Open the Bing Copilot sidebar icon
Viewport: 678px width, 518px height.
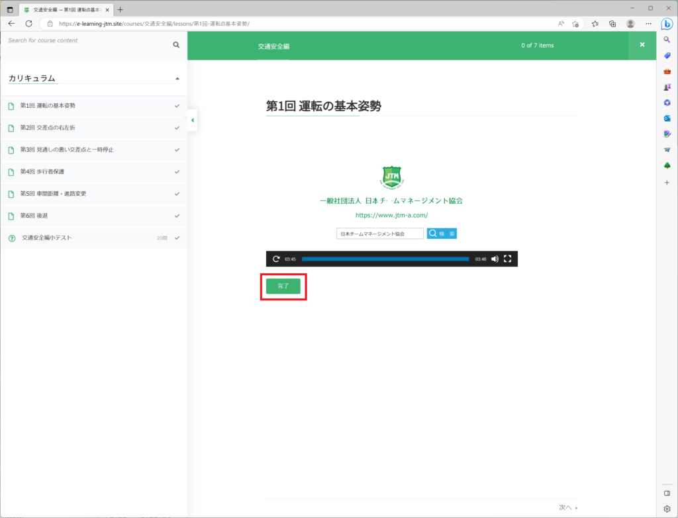[x=667, y=24]
